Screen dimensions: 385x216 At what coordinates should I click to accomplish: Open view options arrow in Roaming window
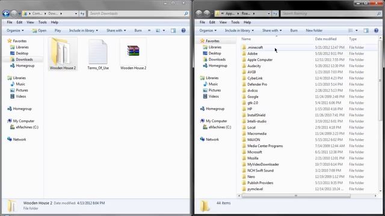(x=357, y=31)
